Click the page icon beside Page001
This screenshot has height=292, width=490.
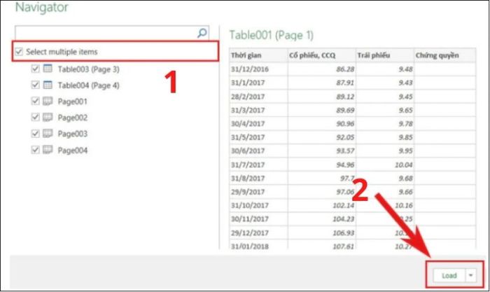tap(48, 101)
